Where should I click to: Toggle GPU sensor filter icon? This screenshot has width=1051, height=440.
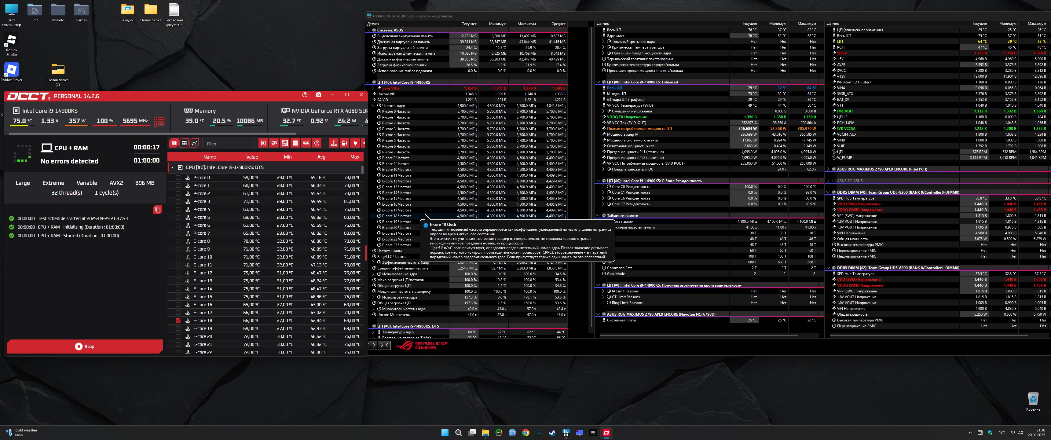point(274,143)
